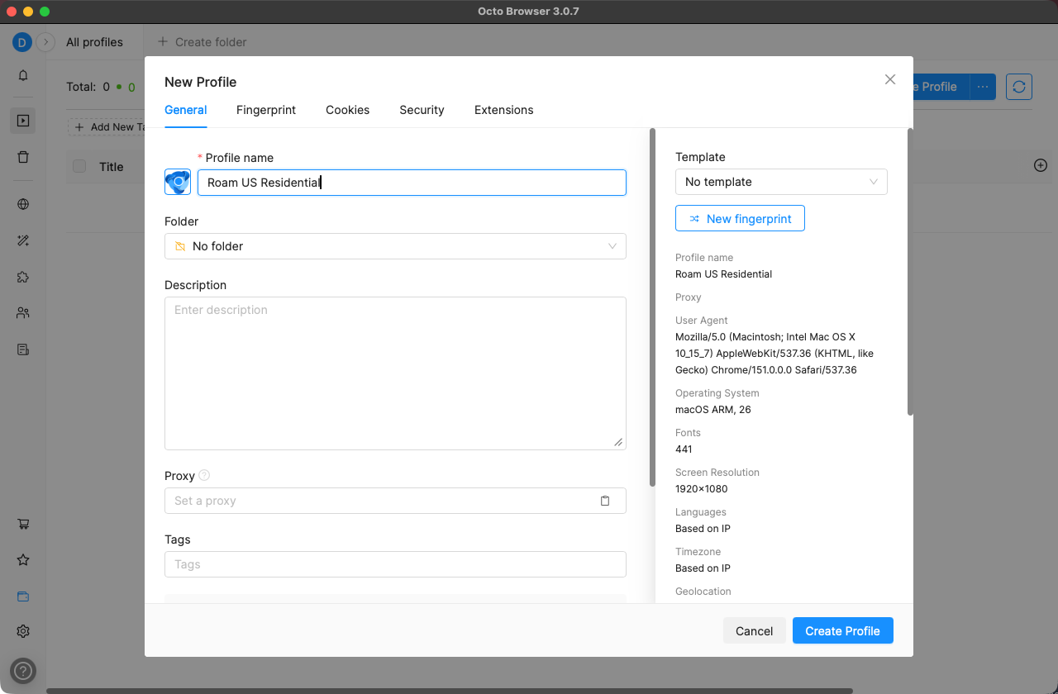Switch to the General tab

[186, 110]
